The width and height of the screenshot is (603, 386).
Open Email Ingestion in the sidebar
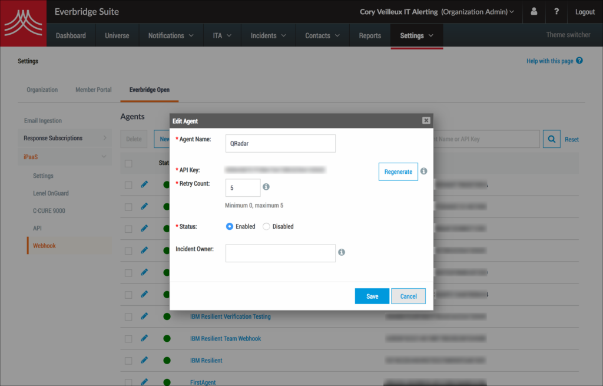[42, 120]
